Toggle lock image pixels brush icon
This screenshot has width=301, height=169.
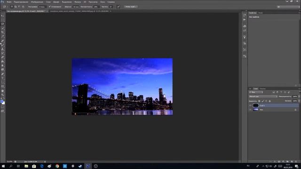pos(263,101)
